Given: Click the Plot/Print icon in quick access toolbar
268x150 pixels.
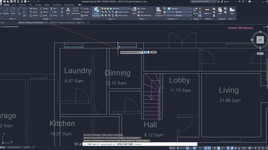Looking at the screenshot, I should click(25, 2).
